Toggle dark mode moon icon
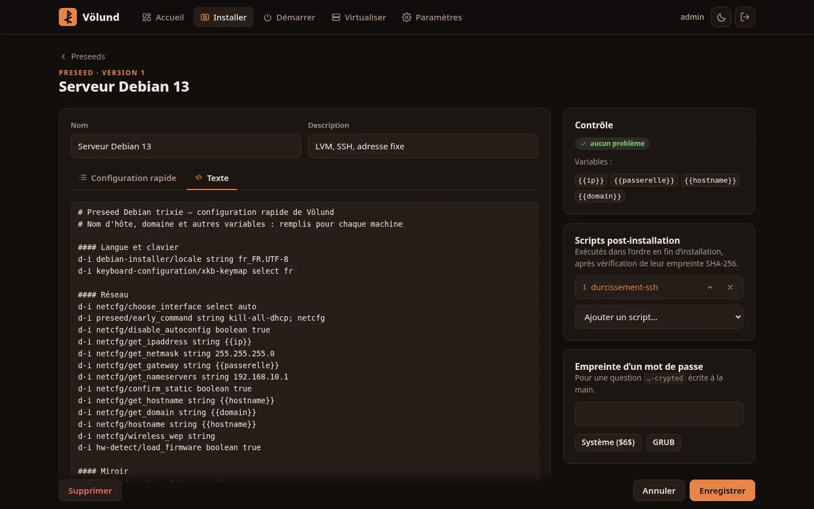The height and width of the screenshot is (509, 814). [x=721, y=17]
